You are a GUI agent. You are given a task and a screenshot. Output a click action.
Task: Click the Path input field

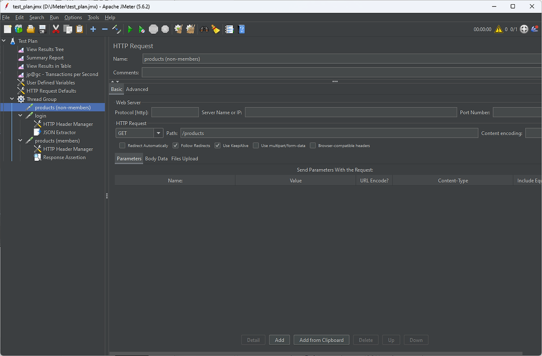329,133
